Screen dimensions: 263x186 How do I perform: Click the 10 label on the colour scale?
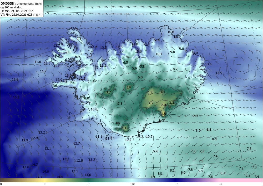[x=133, y=184]
